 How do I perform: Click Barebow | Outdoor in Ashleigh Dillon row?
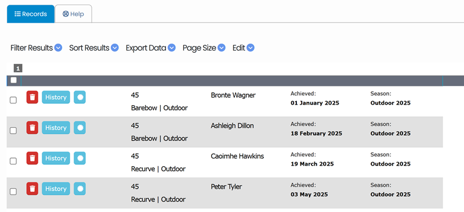click(159, 138)
